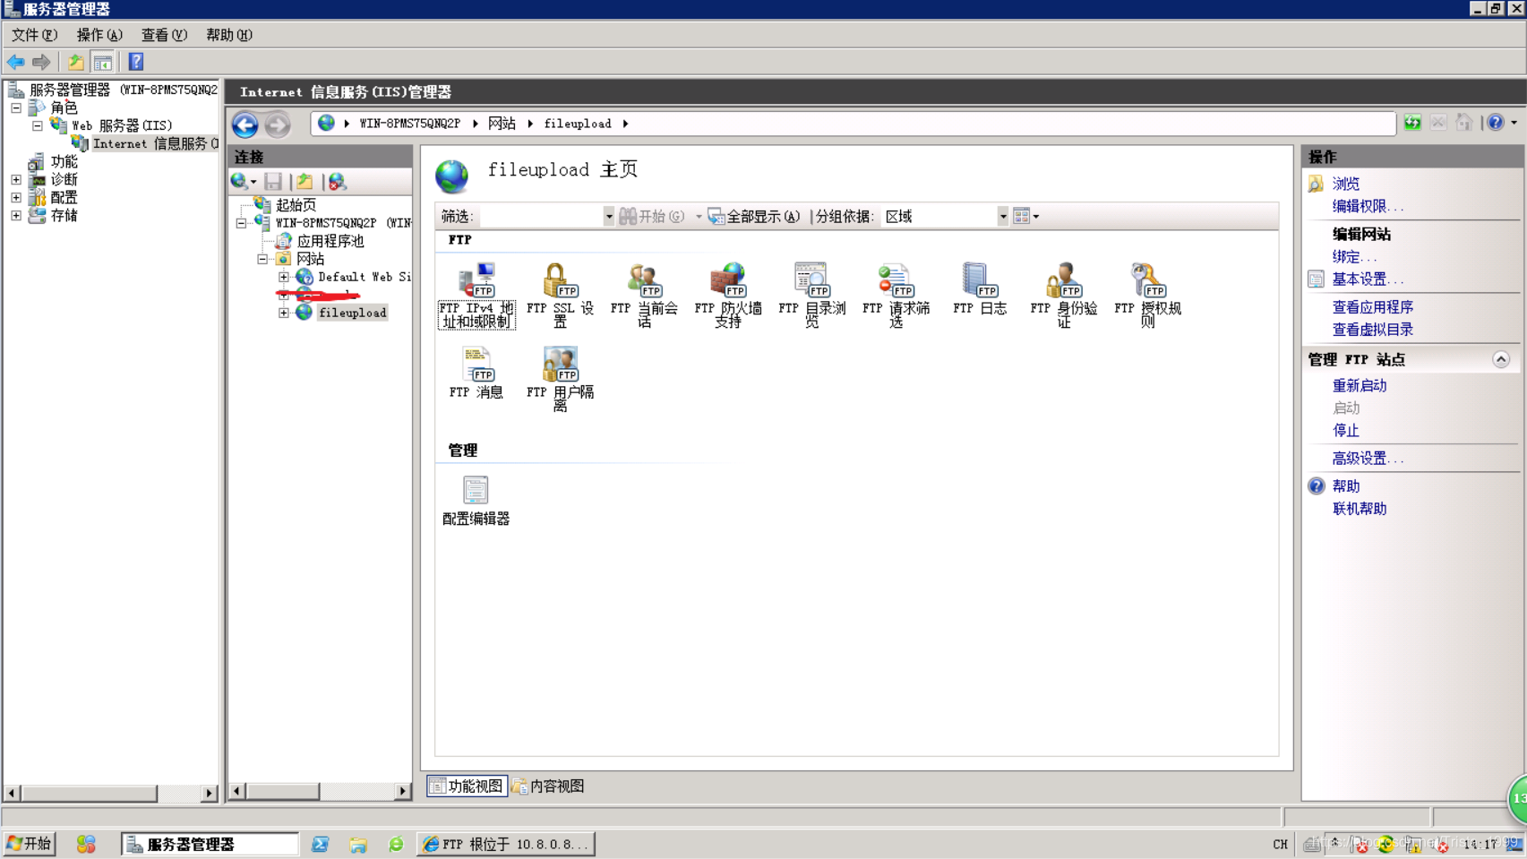Click 重新启动 FTP site link

click(x=1359, y=385)
